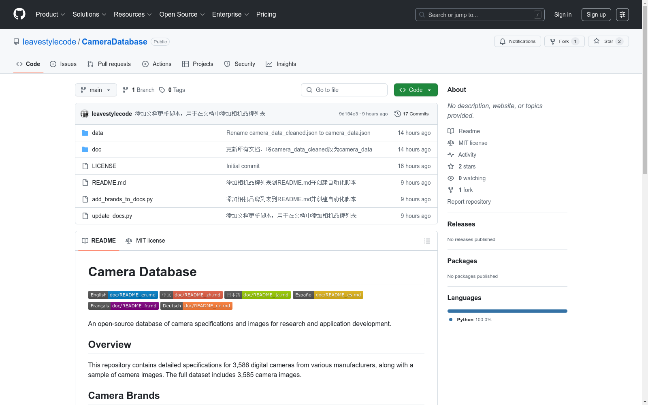Viewport: 648px width, 405px height.
Task: Select the MIT license tab in file viewer
Action: (x=145, y=241)
